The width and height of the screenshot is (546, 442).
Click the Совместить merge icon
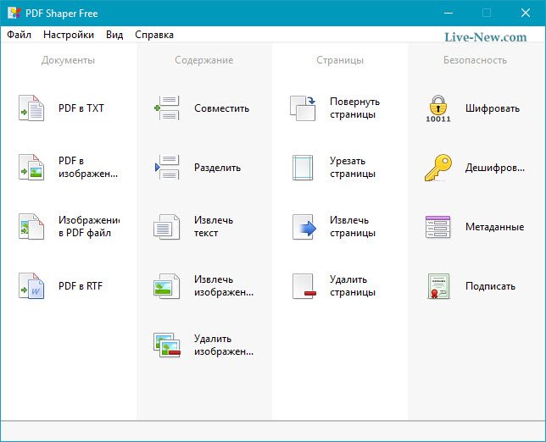[x=167, y=108]
